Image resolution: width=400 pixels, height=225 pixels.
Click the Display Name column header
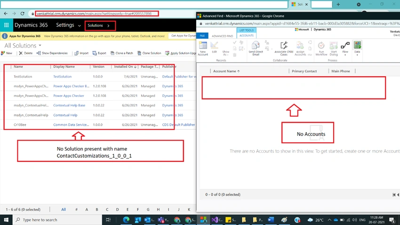click(64, 66)
